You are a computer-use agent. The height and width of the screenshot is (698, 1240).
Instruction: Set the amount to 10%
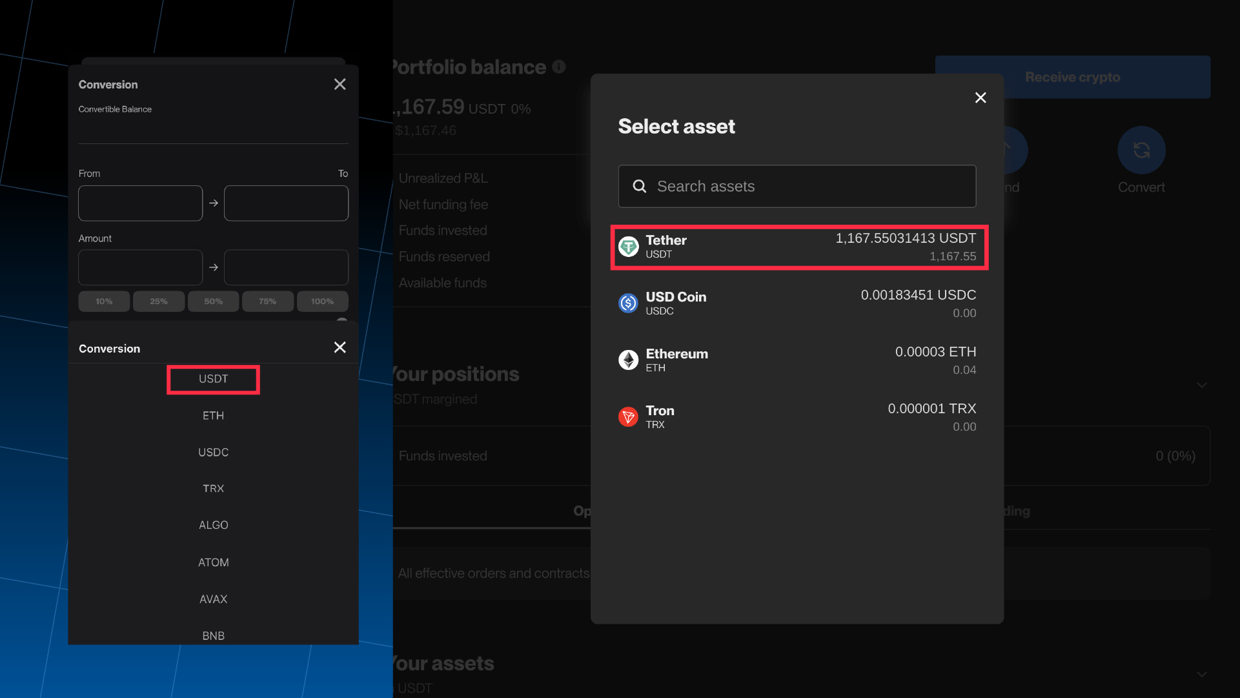104,302
